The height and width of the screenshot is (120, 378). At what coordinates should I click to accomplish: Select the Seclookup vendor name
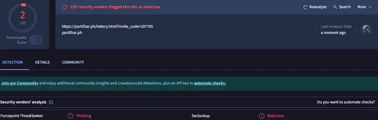tap(200, 116)
